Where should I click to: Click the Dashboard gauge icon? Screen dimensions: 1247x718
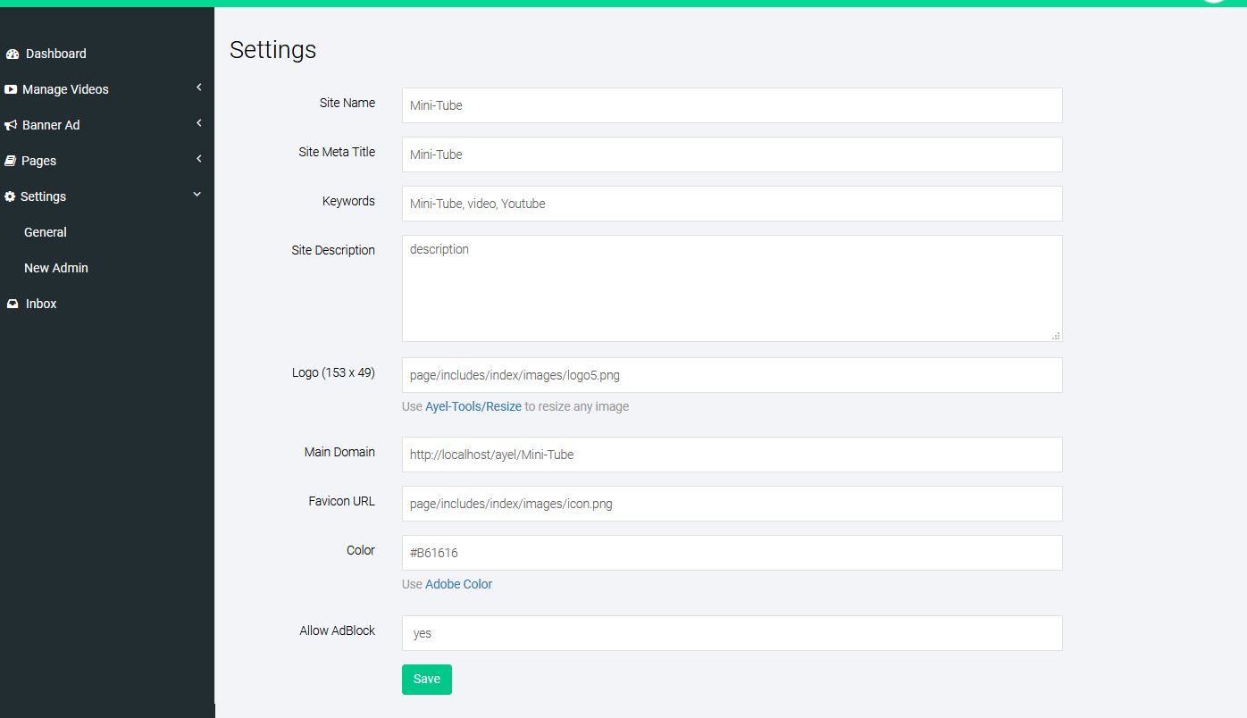click(13, 54)
